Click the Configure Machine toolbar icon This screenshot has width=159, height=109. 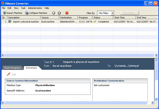[27, 13]
